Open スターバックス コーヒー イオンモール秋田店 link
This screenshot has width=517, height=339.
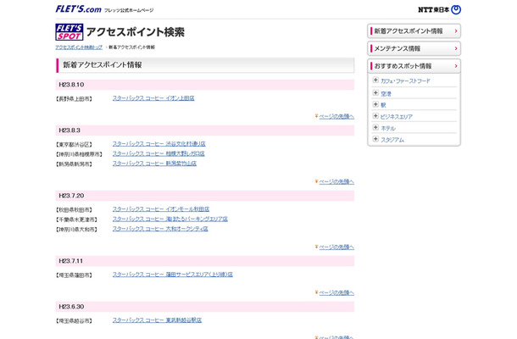tap(161, 209)
